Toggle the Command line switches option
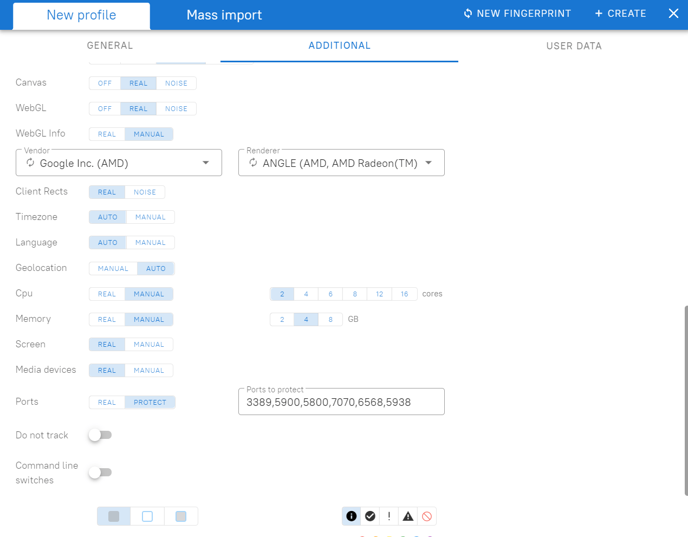The width and height of the screenshot is (688, 537). tap(100, 472)
